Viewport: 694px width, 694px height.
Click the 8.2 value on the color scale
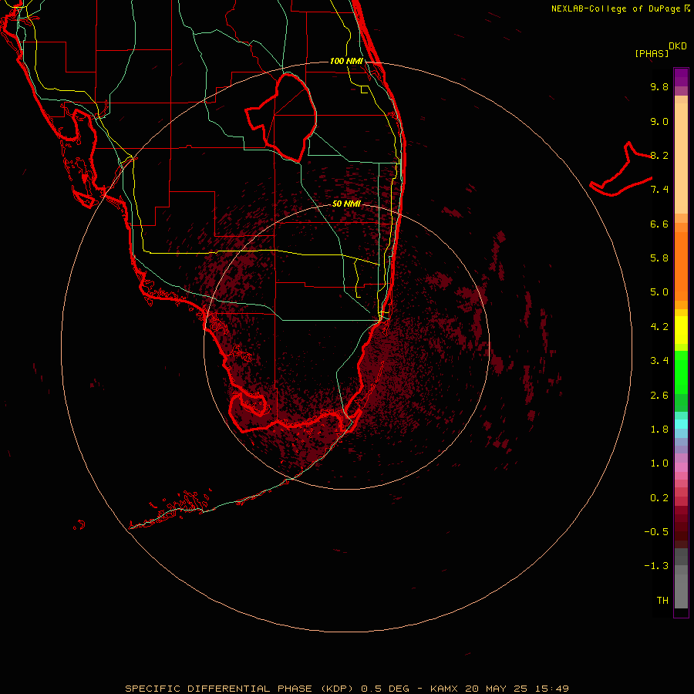[x=659, y=155]
